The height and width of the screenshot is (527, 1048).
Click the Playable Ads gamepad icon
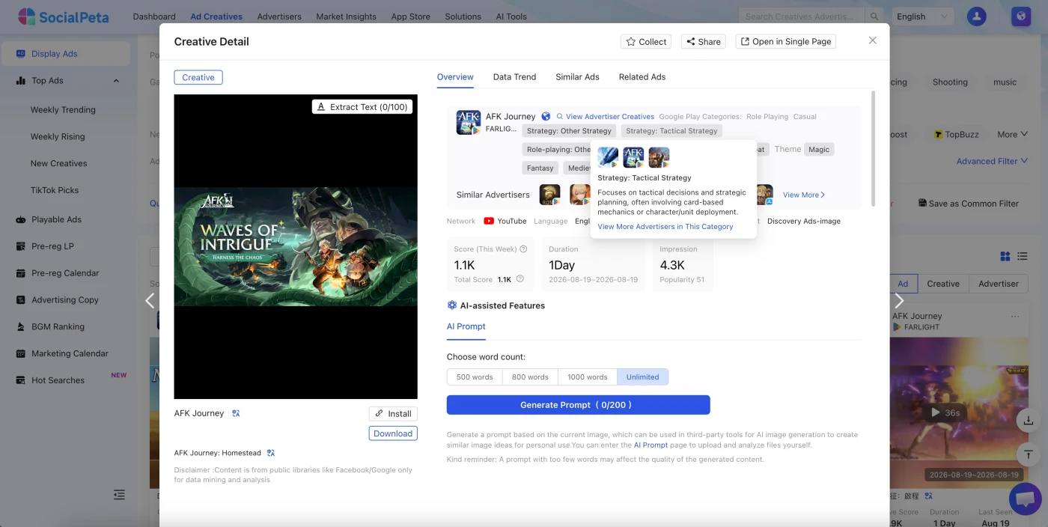point(20,219)
